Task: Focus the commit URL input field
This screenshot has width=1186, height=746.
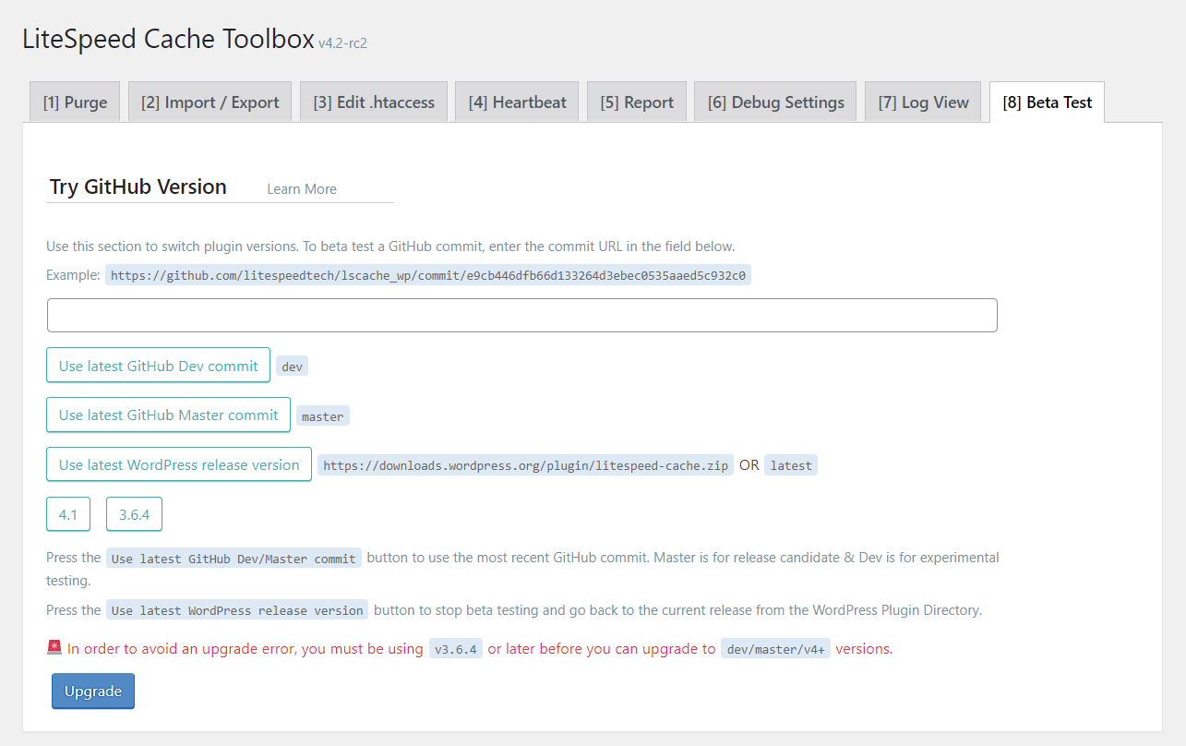Action: [x=522, y=315]
